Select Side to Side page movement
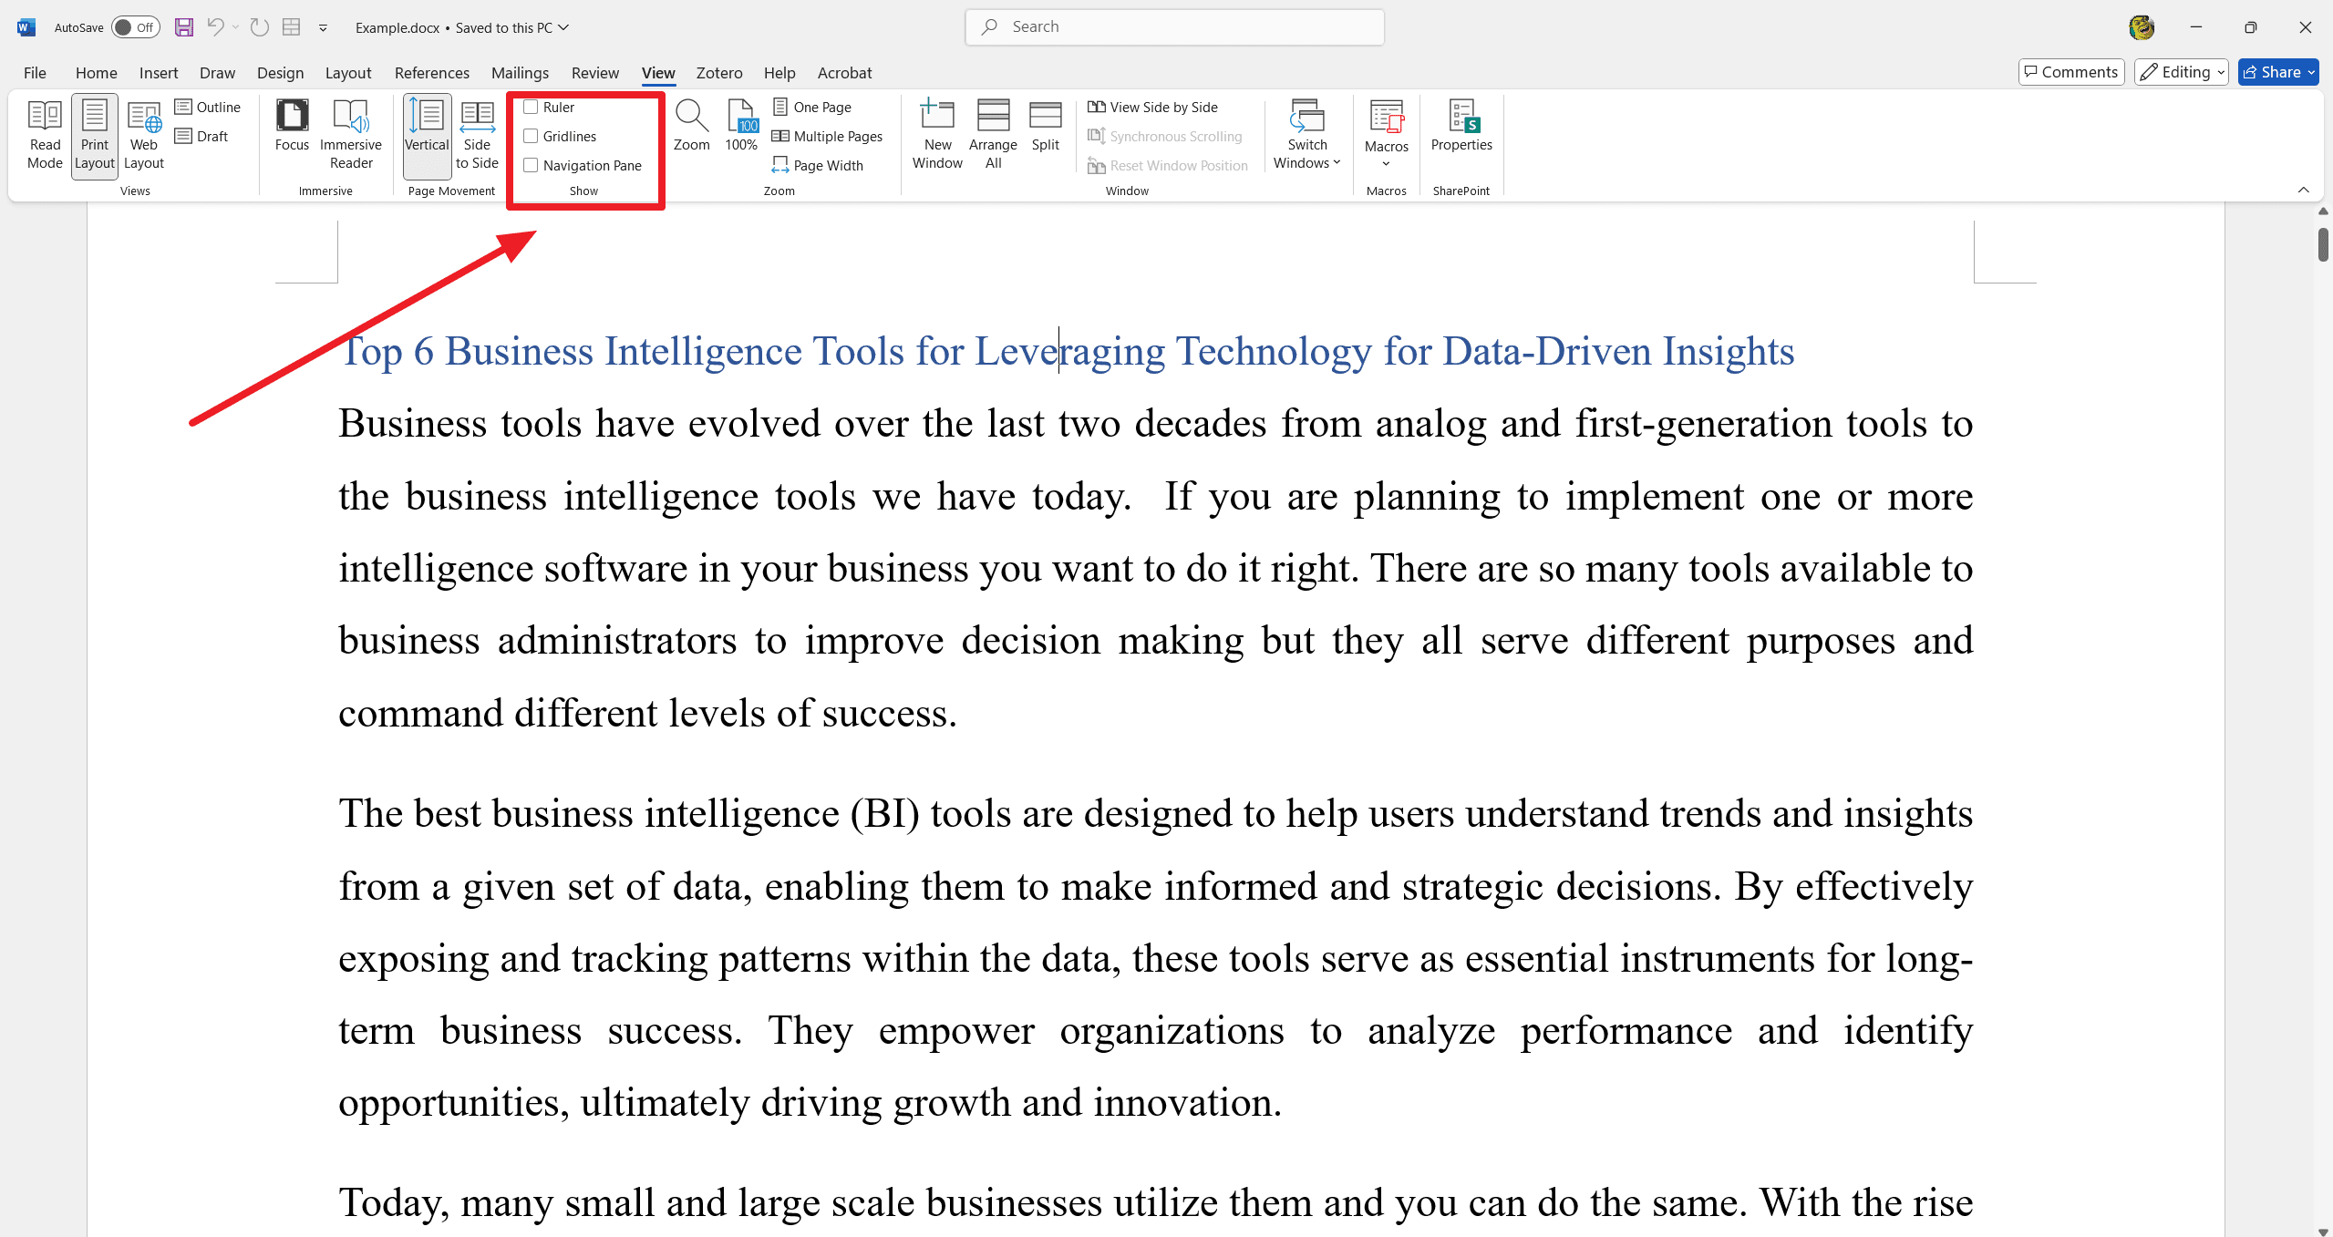Viewport: 2333px width, 1237px height. 477,135
